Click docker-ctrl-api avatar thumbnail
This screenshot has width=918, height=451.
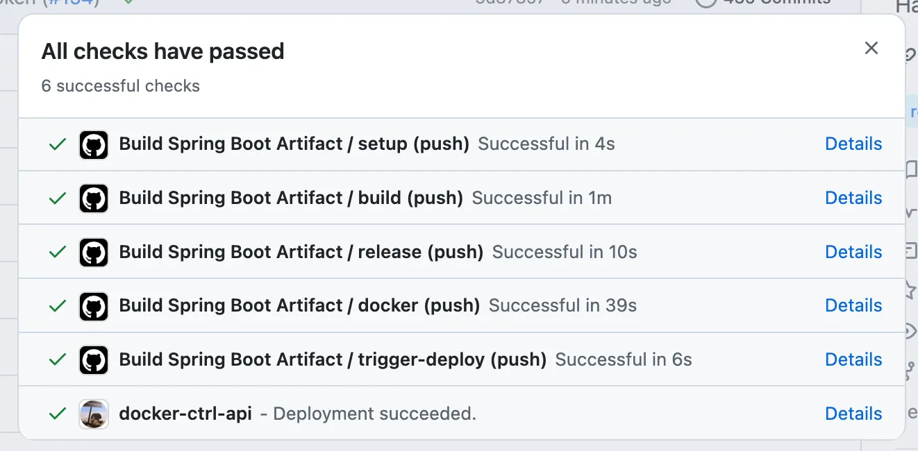pos(94,414)
